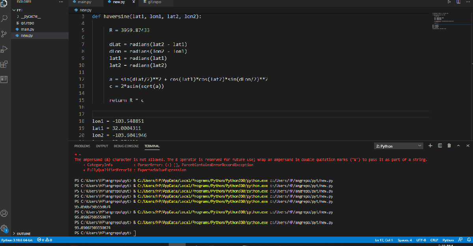Click the ExpectedValueExpression error line in terminal
Viewport: 473px width, 246px height.
pos(134,170)
